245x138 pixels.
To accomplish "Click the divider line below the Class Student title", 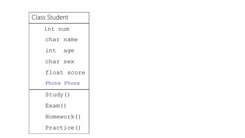I will (59, 23).
